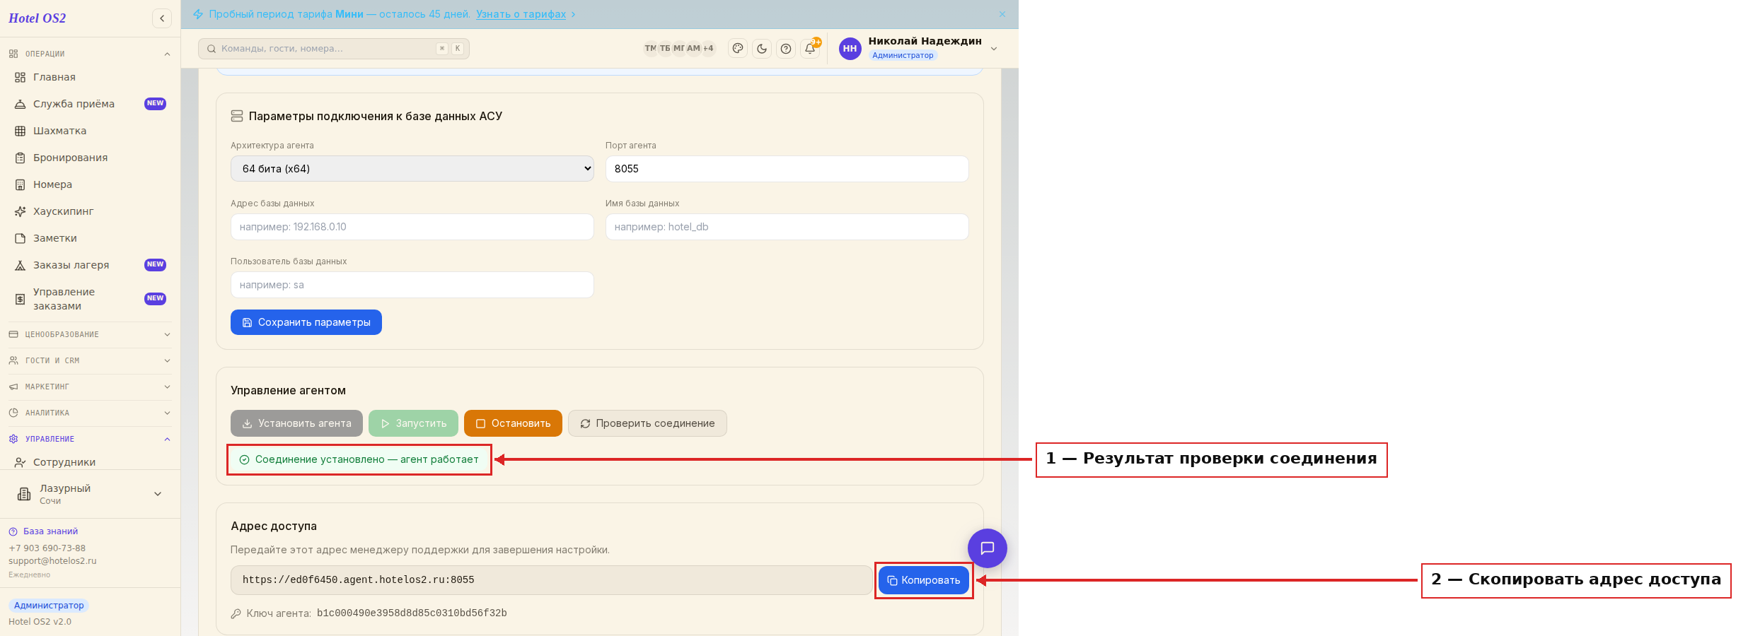Click the НН user avatar
Image resolution: width=1748 pixels, height=636 pixels.
pos(850,49)
